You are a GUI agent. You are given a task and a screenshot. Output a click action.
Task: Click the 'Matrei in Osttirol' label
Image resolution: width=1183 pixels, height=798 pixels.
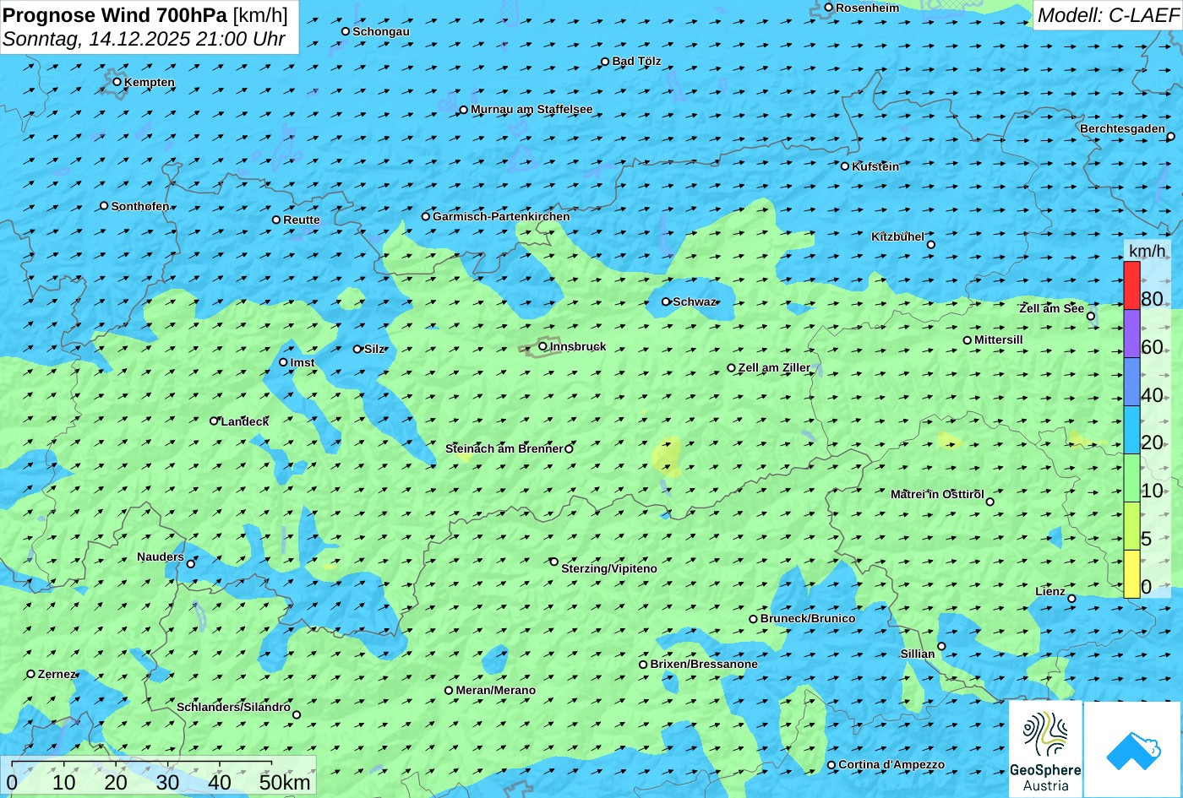click(x=937, y=494)
